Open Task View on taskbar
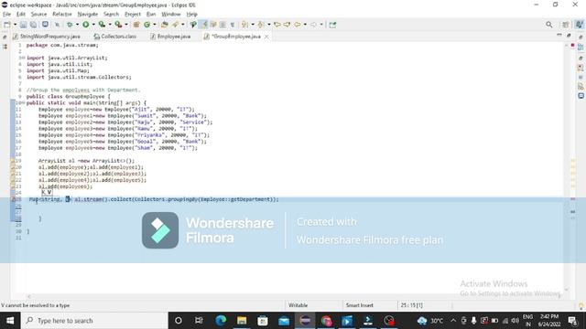 click(199, 321)
